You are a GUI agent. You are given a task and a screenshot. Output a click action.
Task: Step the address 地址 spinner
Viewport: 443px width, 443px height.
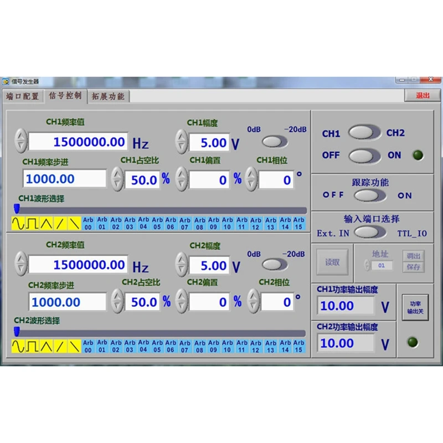click(x=367, y=265)
